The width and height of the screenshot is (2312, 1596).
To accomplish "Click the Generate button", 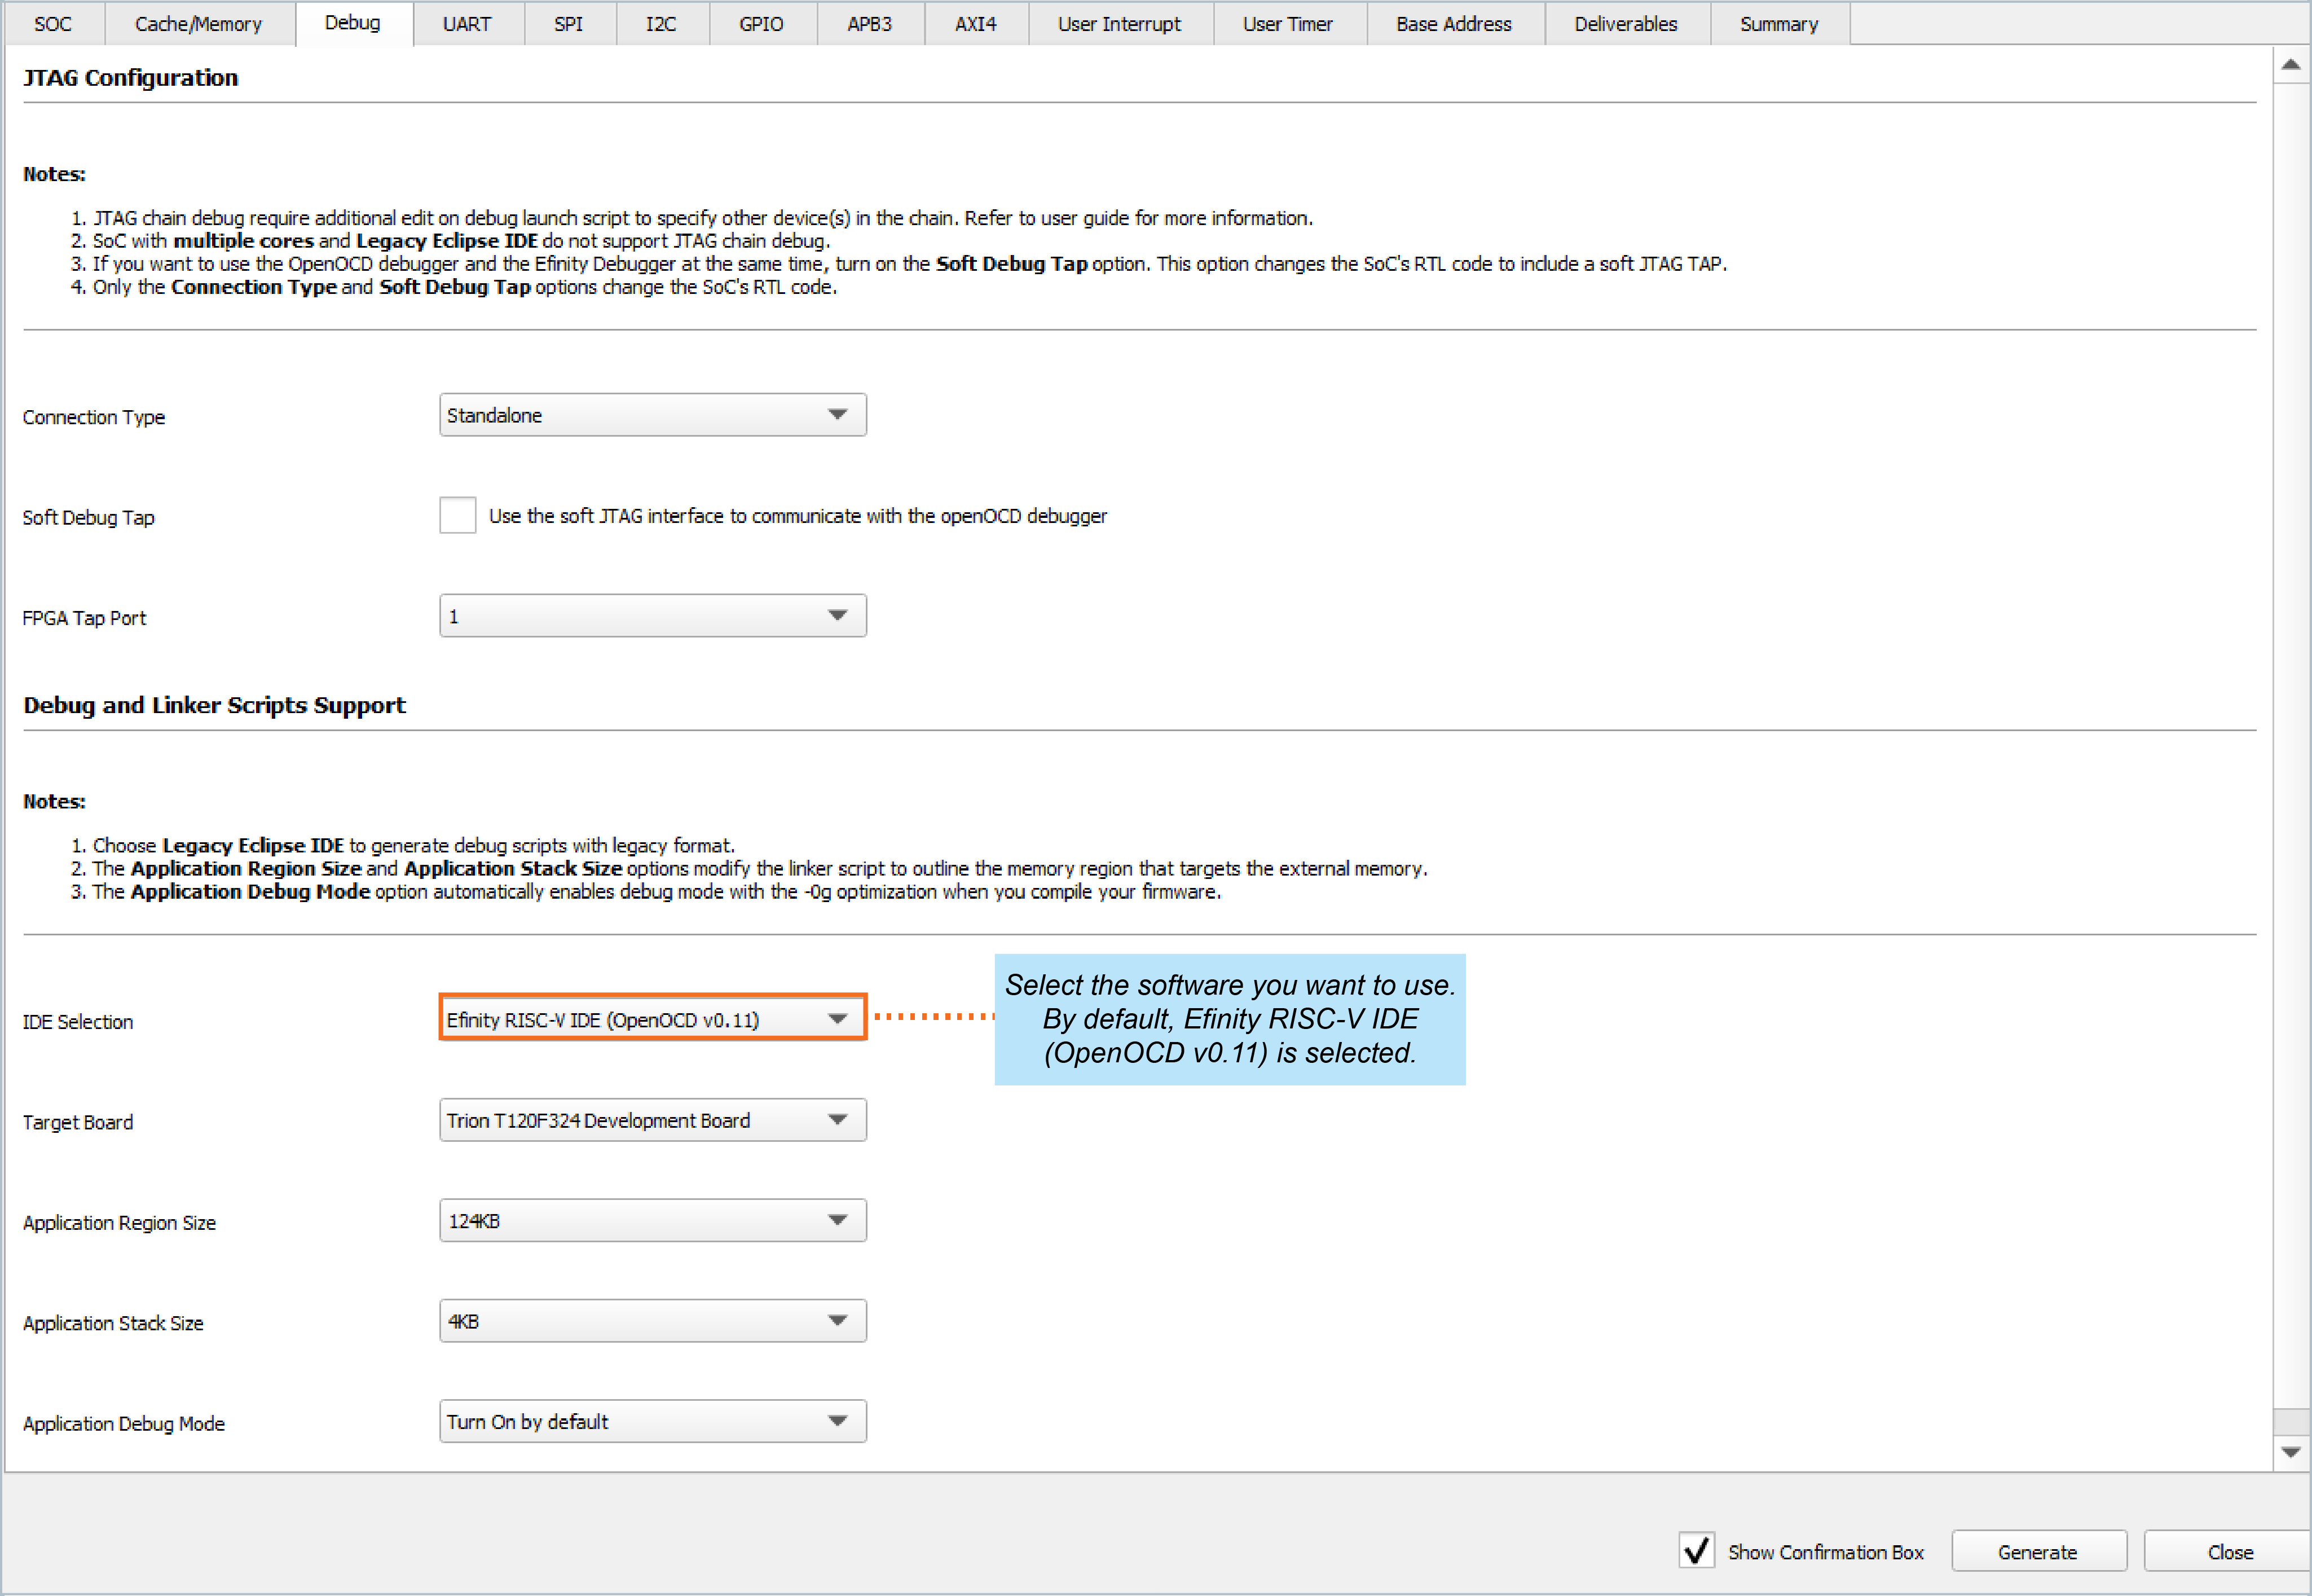I will pyautogui.click(x=2037, y=1552).
